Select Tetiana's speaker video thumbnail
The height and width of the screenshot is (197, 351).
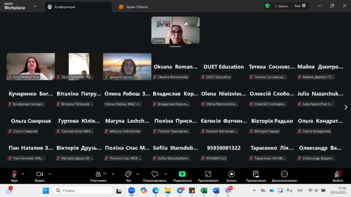pyautogui.click(x=175, y=30)
